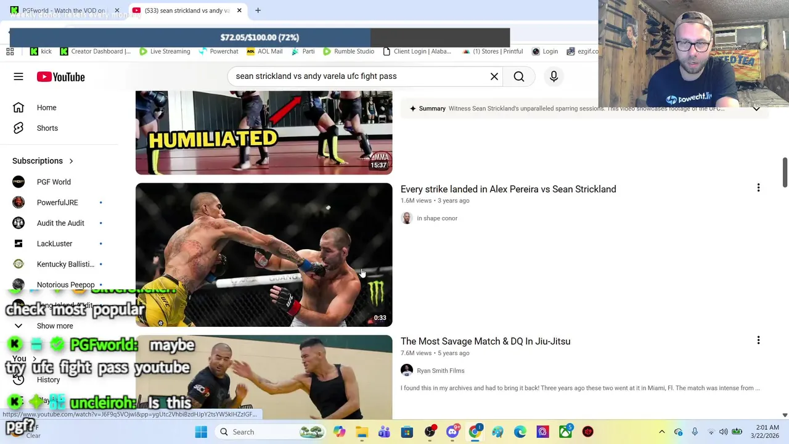Open options for Alex Pereira video
The image size is (789, 444).
(x=758, y=188)
